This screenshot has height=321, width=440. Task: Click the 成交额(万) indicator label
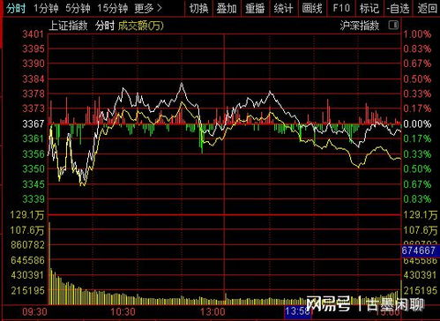141,26
